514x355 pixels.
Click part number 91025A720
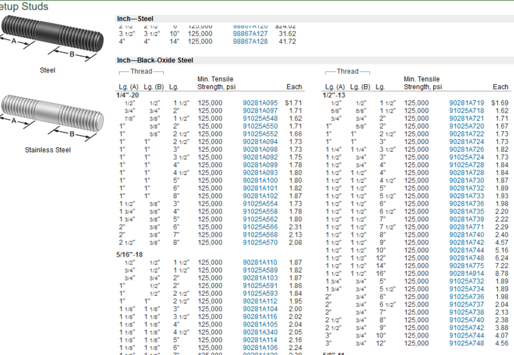pos(466,127)
